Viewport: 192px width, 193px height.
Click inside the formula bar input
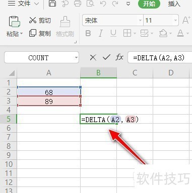[160, 57]
